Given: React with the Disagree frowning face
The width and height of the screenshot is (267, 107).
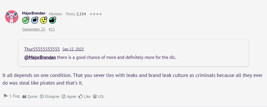Looking at the screenshot, I should click(42, 97).
